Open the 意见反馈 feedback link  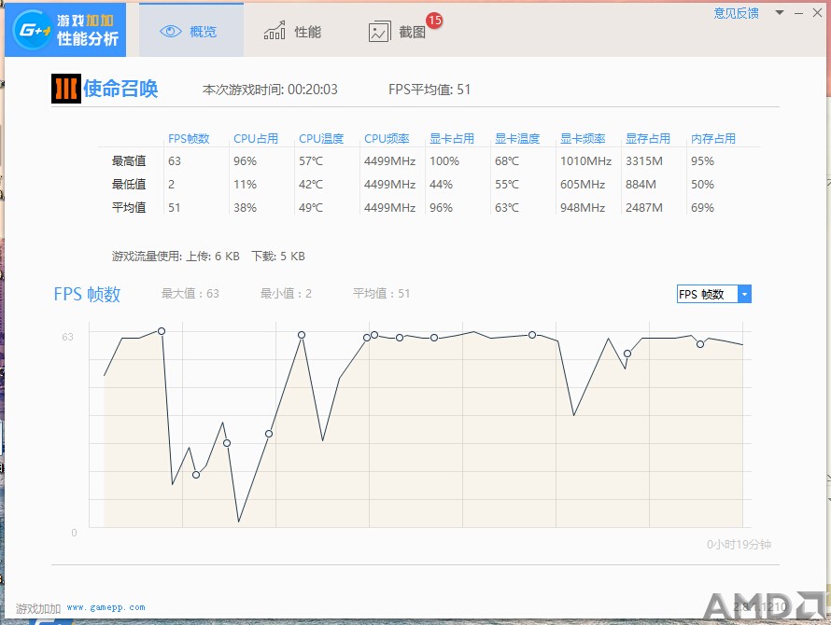point(736,13)
